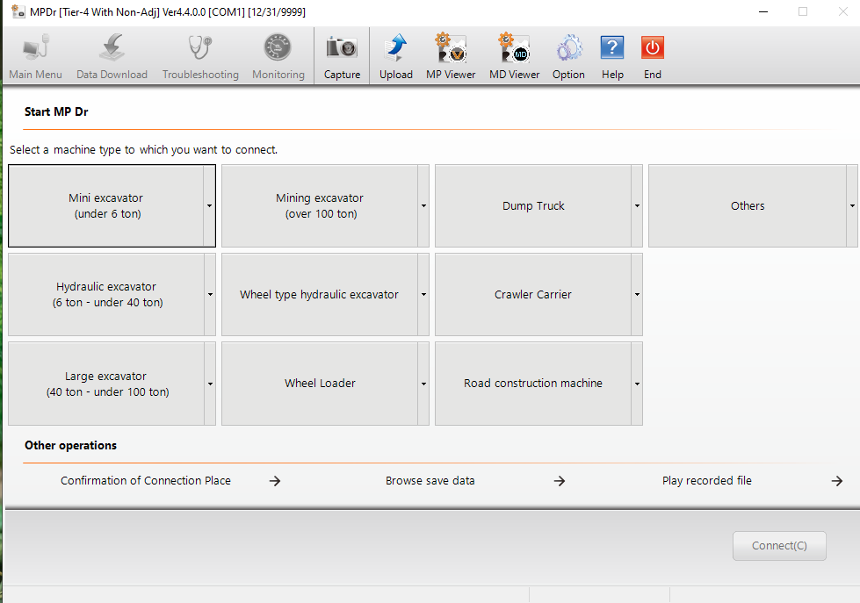The width and height of the screenshot is (860, 603).
Task: End the MPDr session
Action: click(652, 54)
